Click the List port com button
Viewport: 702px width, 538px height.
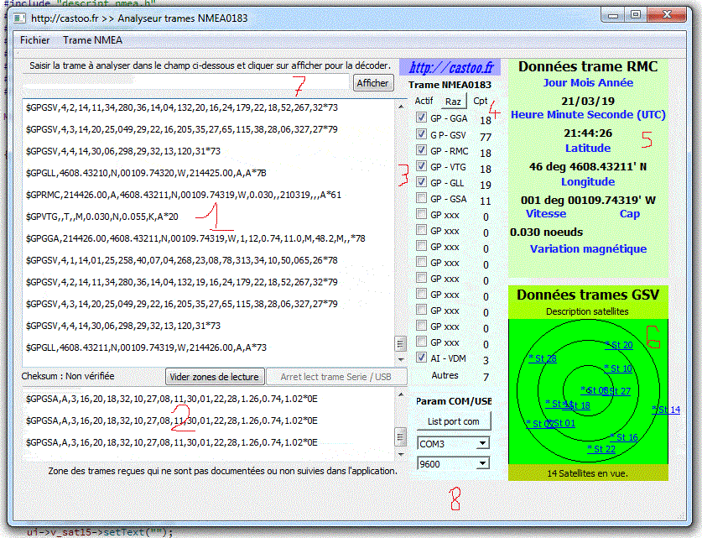pyautogui.click(x=453, y=421)
